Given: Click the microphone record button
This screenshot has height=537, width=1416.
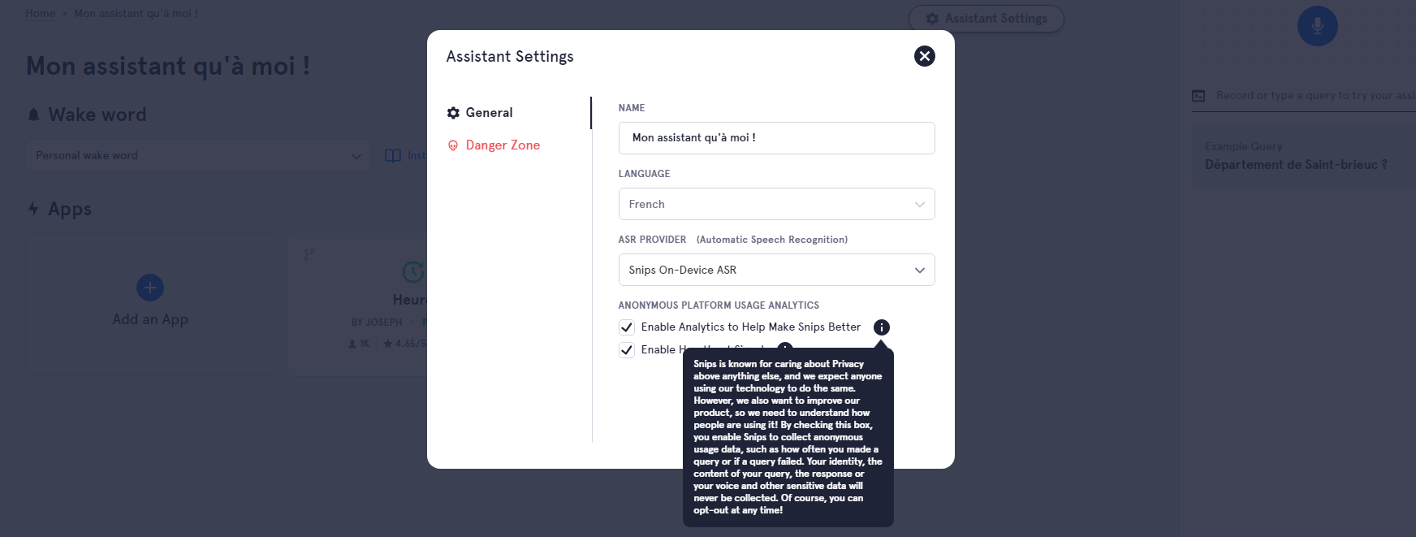Looking at the screenshot, I should [1317, 26].
